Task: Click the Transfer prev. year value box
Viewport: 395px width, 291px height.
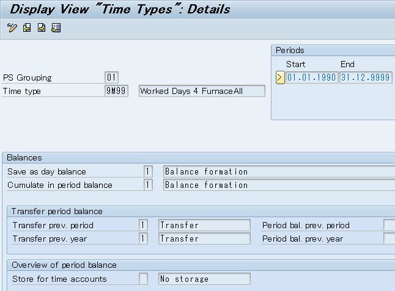Action: (x=143, y=239)
